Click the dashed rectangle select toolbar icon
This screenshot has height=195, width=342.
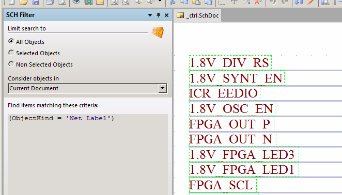(222, 2)
